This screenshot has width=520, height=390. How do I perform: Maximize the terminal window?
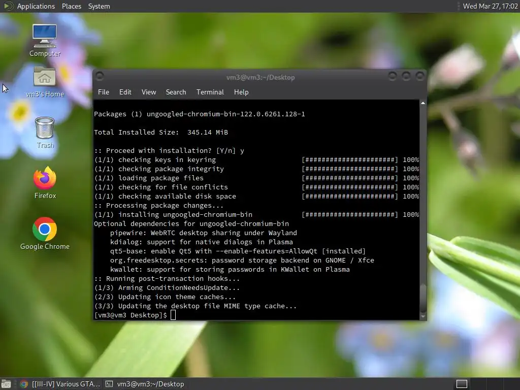(406, 76)
